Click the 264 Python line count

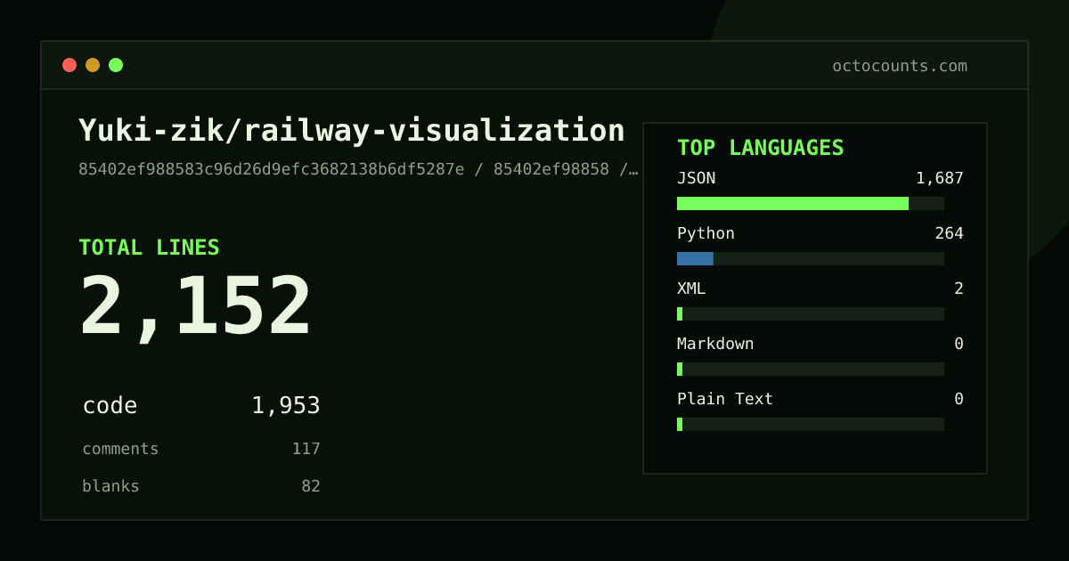pos(949,233)
